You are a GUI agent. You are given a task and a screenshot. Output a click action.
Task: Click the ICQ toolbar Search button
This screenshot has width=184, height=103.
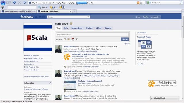point(43,7)
